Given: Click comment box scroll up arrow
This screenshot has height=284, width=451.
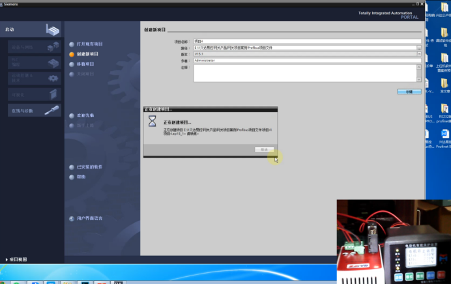Looking at the screenshot, I should [x=419, y=67].
